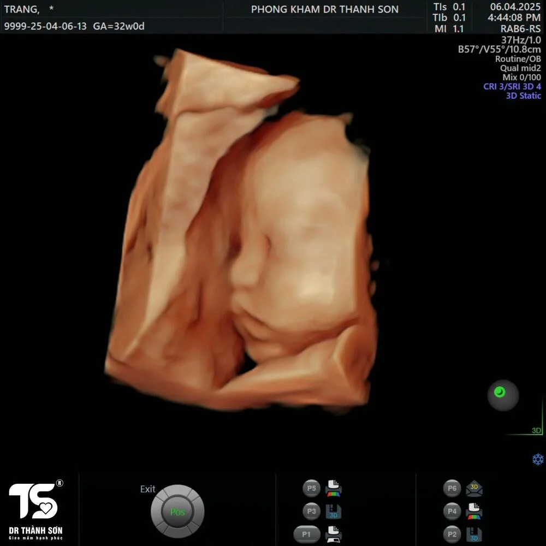The height and width of the screenshot is (546, 546).
Task: Click the P3 programmable key
Action: (x=311, y=511)
